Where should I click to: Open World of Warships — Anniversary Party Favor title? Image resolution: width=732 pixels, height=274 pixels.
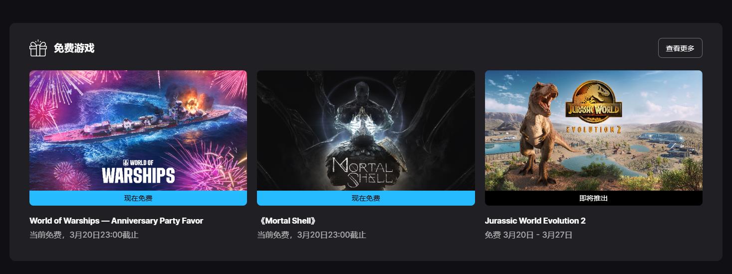click(116, 221)
